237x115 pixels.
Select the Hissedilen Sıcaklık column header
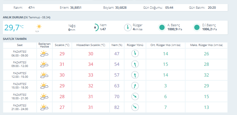coord(91,45)
